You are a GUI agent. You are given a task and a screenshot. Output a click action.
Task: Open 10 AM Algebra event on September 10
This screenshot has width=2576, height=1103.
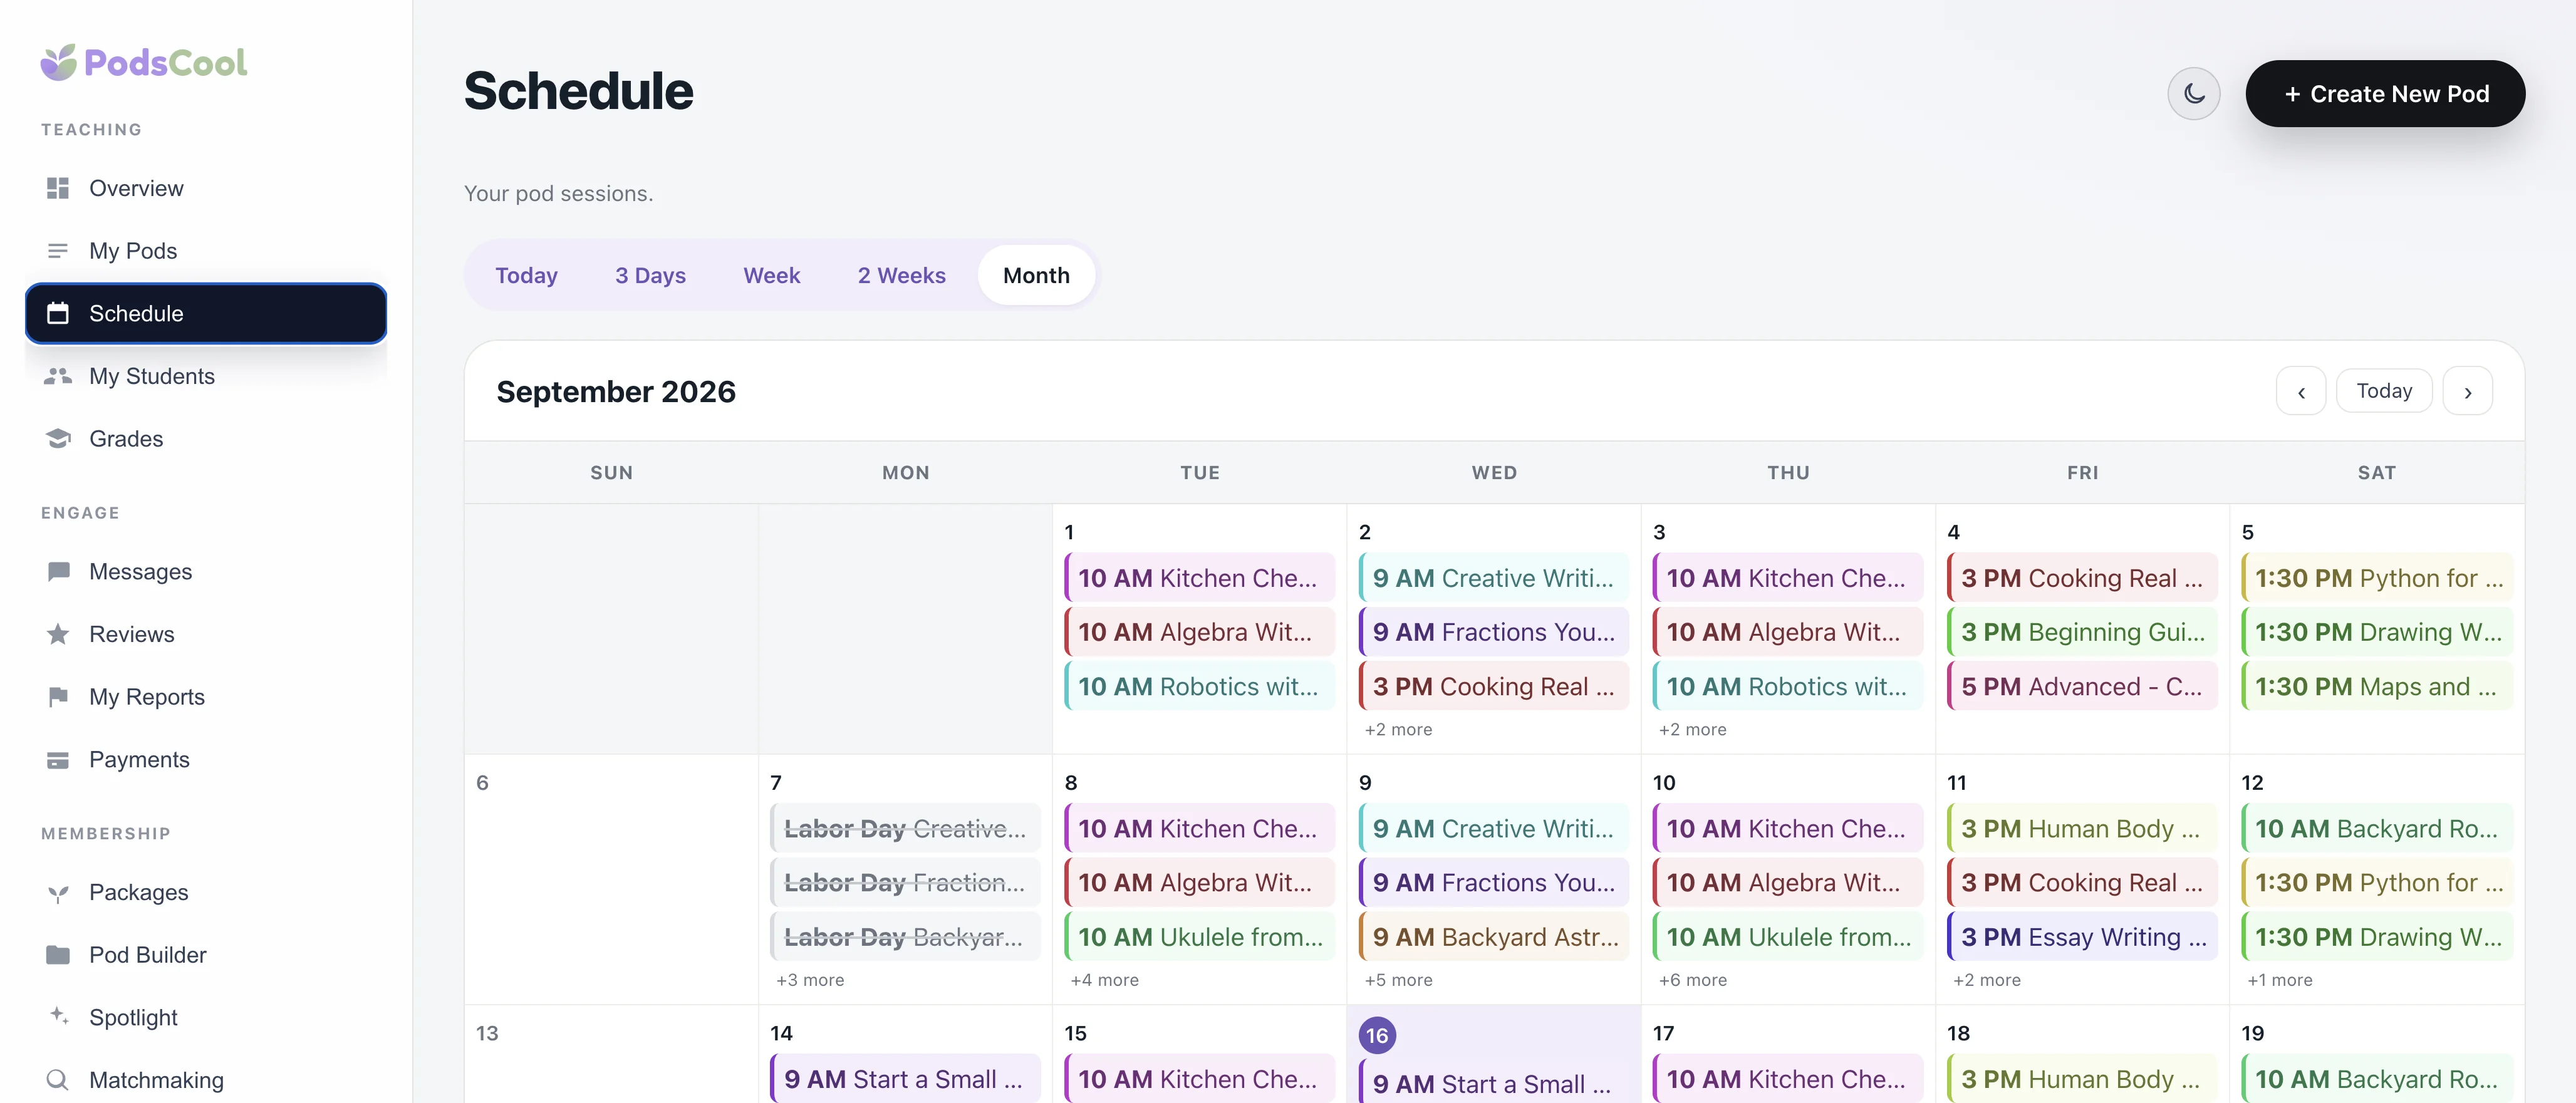point(1788,883)
